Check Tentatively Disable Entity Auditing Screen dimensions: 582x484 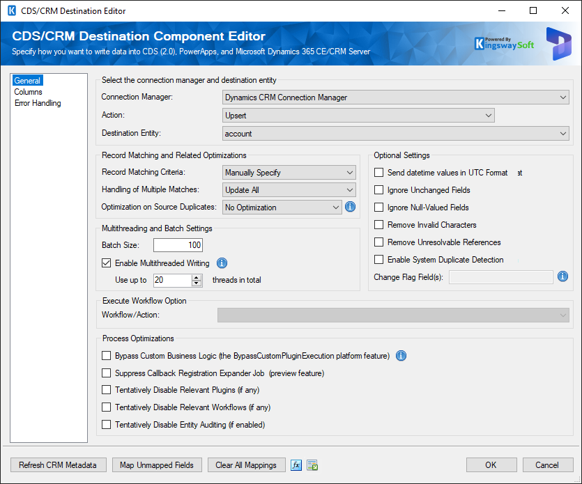(106, 425)
